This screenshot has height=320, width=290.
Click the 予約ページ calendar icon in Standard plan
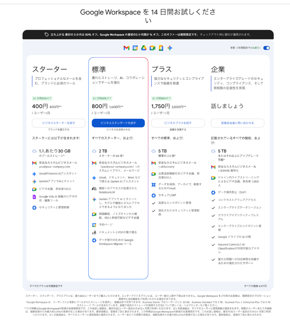(x=94, y=225)
